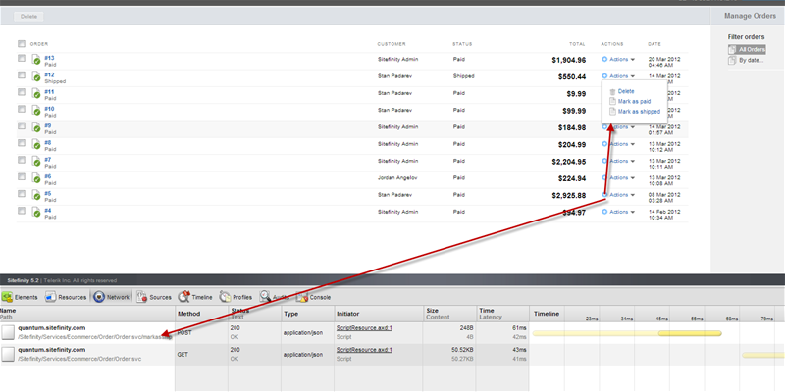
Task: Open the Actions dropdown for order #9
Action: pos(618,126)
